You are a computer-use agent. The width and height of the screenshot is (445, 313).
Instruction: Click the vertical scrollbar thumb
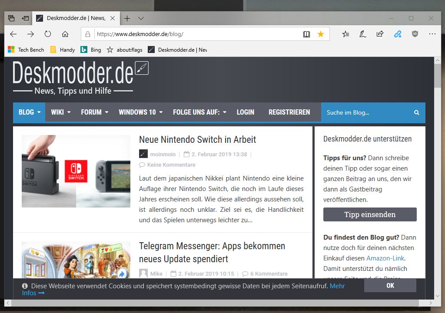[437, 76]
